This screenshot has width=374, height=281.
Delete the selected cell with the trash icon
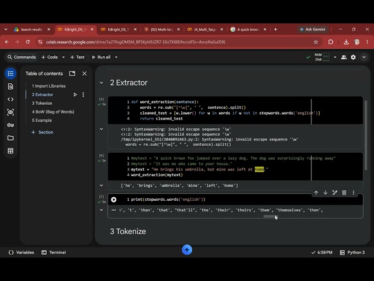tap(344, 193)
